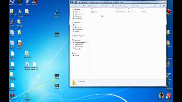Open Яндекс.Диск in the sidebar

click(78, 49)
